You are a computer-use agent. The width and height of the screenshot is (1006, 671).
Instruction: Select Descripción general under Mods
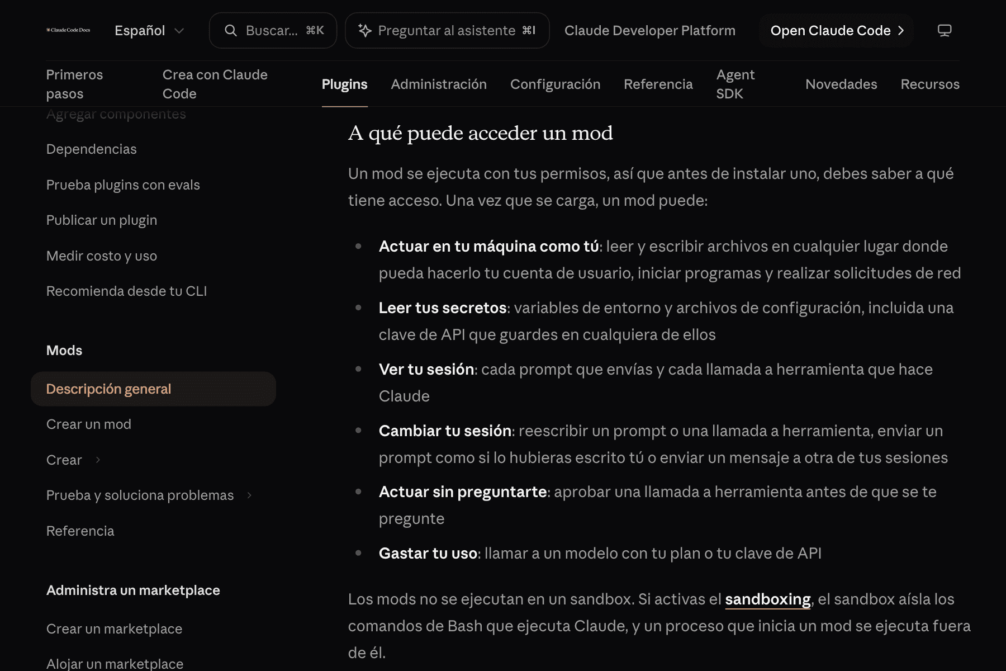[x=153, y=389]
